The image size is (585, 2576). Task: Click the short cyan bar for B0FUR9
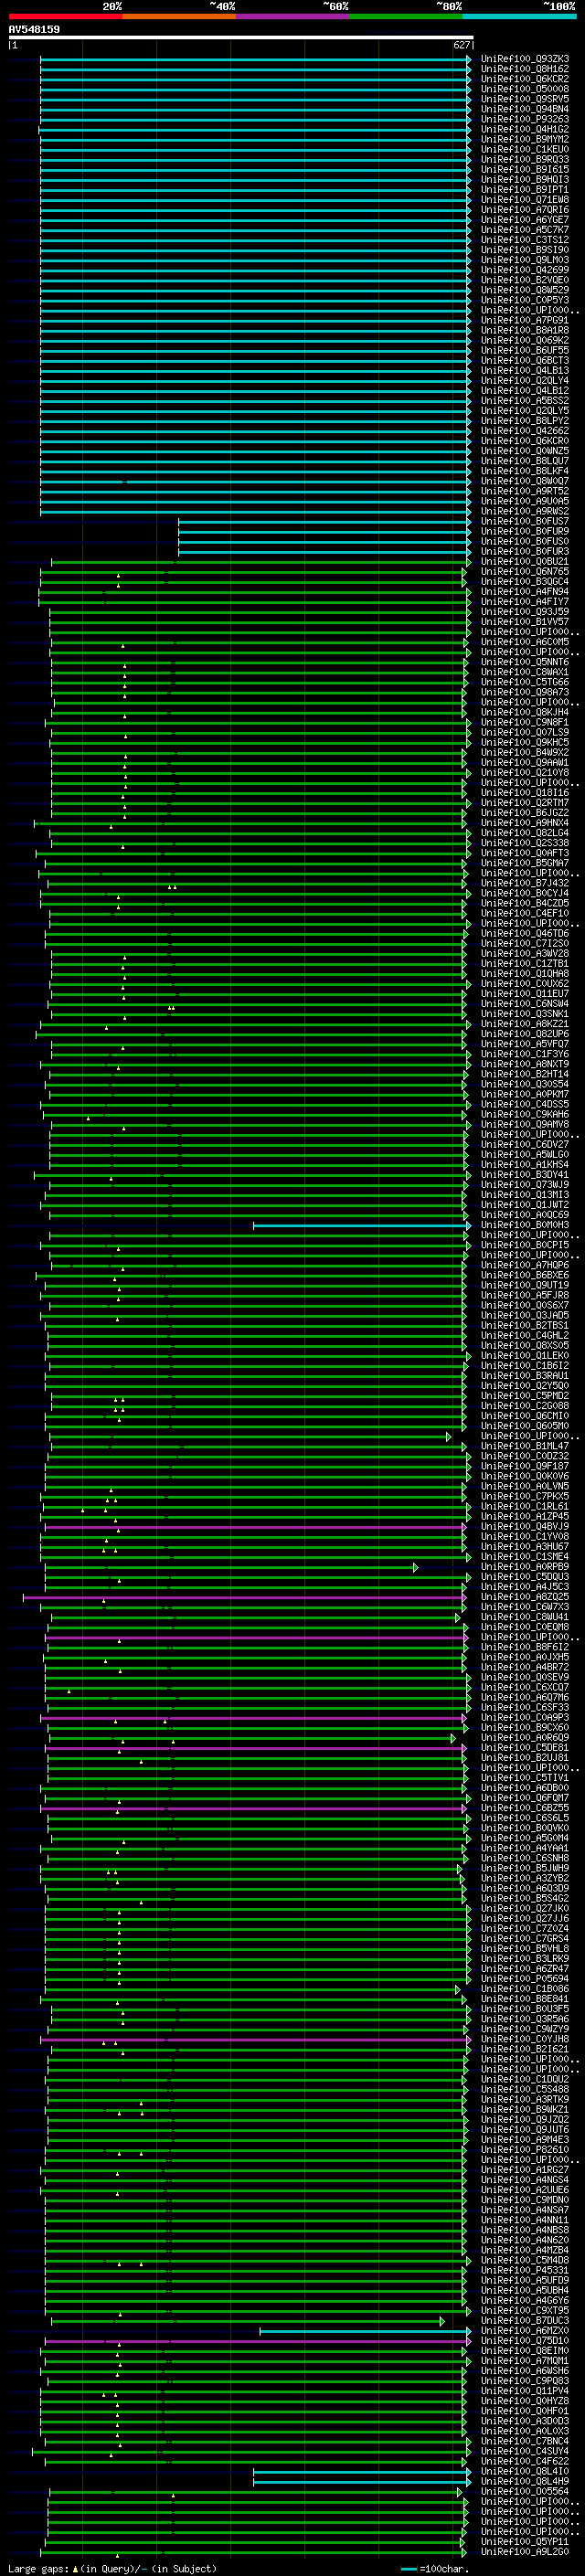click(x=323, y=531)
